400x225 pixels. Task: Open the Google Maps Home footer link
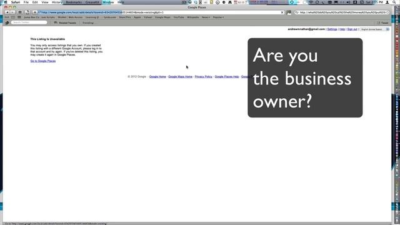pos(181,76)
